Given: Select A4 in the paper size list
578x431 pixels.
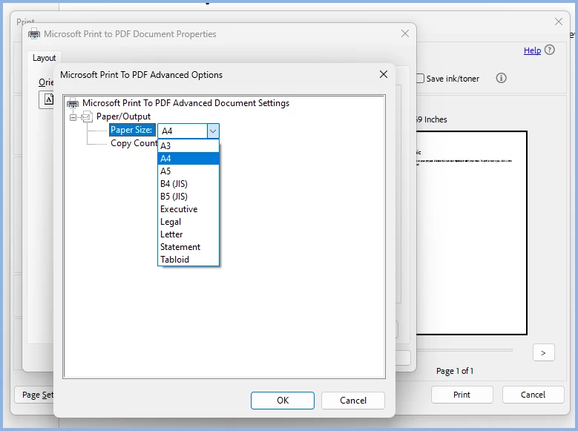Looking at the screenshot, I should click(x=188, y=159).
